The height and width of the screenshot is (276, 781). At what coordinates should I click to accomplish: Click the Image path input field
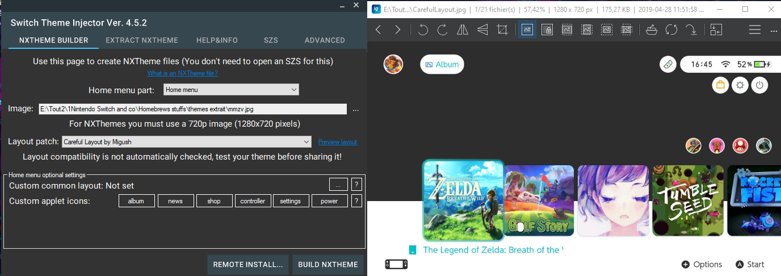coord(192,108)
